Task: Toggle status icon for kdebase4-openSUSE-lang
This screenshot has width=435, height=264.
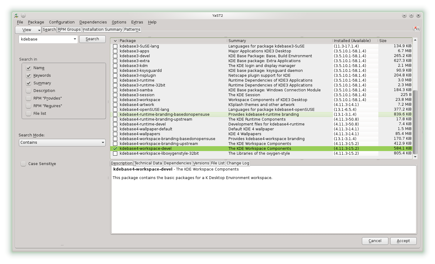Action: (115, 110)
